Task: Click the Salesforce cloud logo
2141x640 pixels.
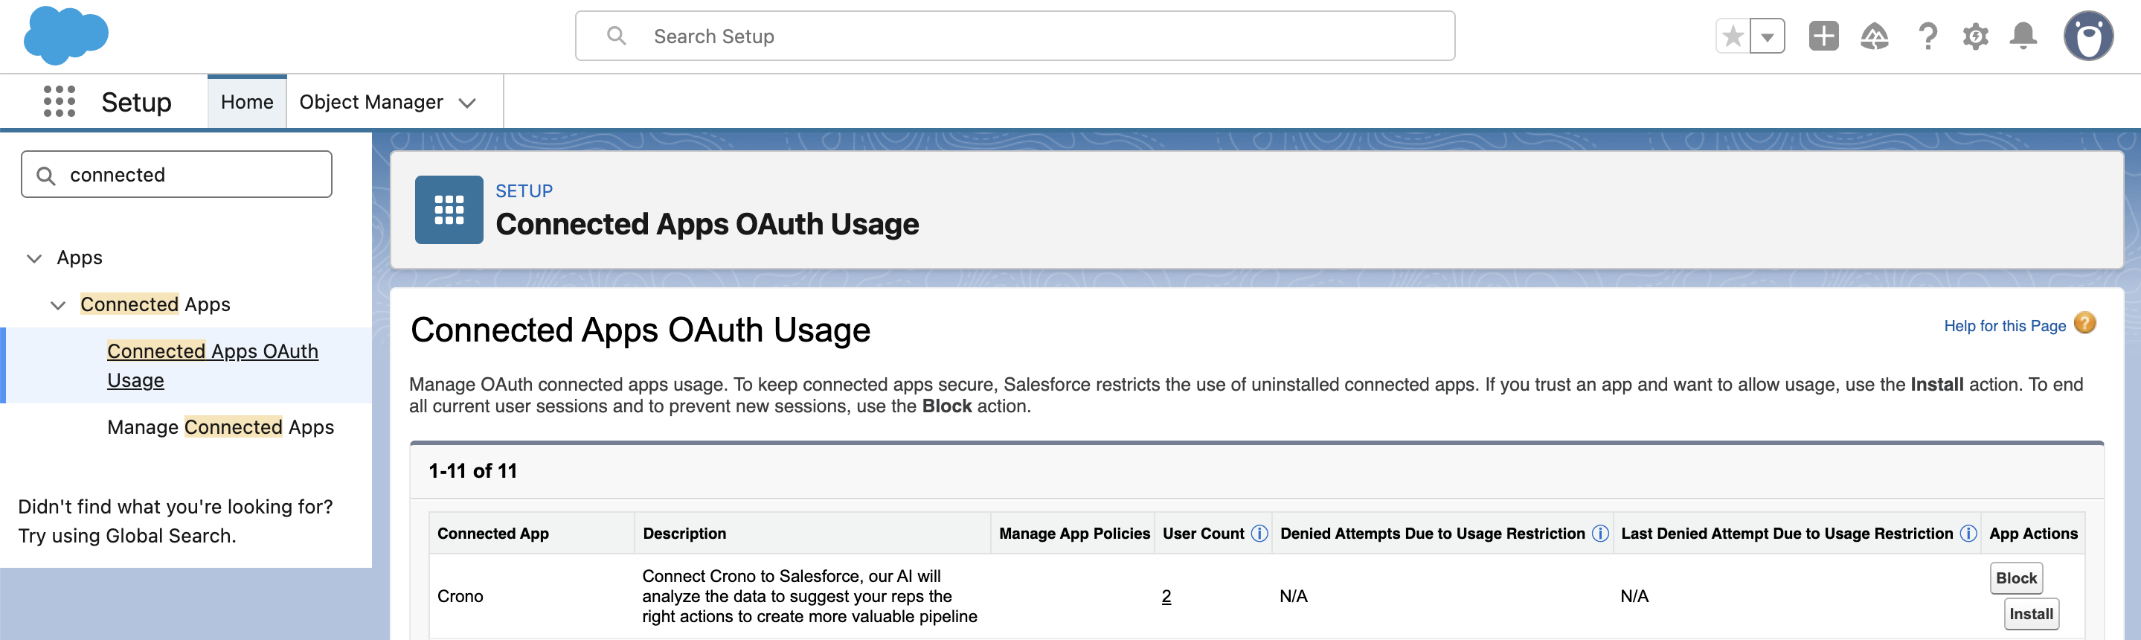Action: click(65, 36)
